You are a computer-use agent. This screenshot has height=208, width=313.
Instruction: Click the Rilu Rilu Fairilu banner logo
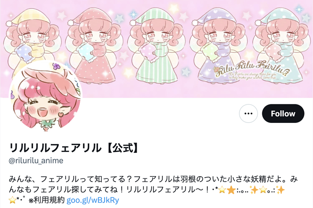(x=252, y=70)
